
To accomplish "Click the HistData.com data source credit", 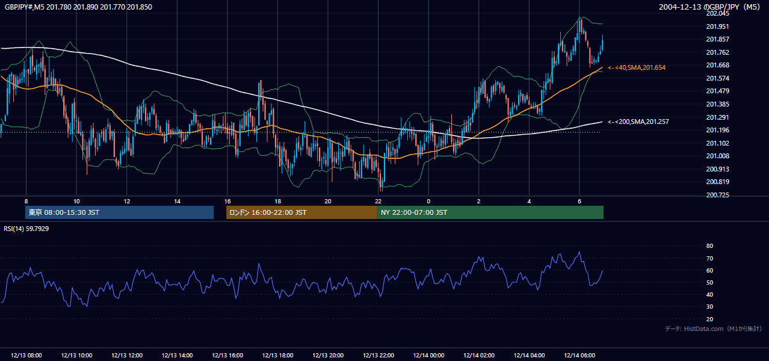I will point(714,329).
